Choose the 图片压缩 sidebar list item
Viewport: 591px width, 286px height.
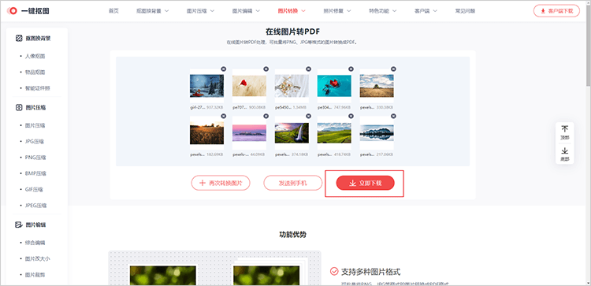pos(35,125)
